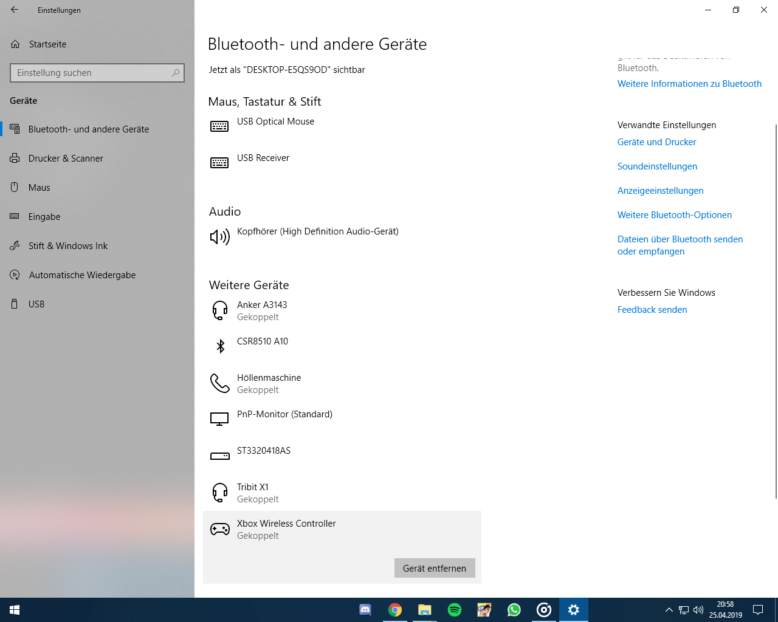Click the USB Optical Mouse keyboard icon

point(219,126)
